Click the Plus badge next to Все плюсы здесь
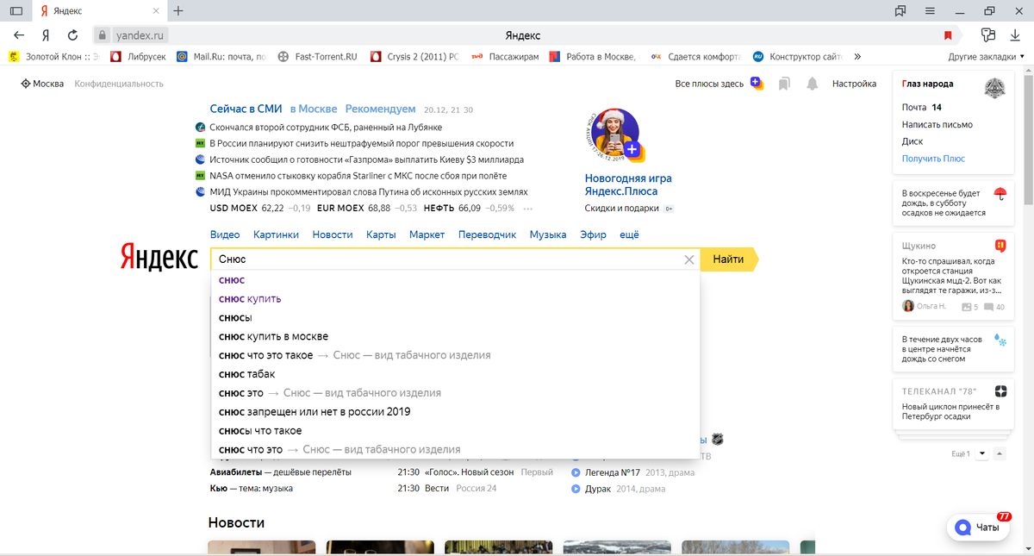 pos(756,83)
